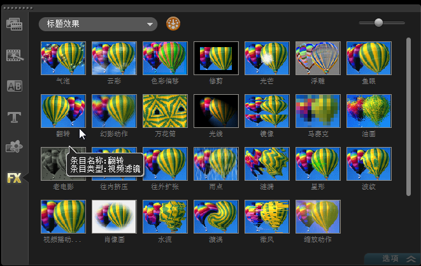The image size is (421, 266).
Task: Click the orange film reel icon beside dropdown
Action: pos(173,24)
